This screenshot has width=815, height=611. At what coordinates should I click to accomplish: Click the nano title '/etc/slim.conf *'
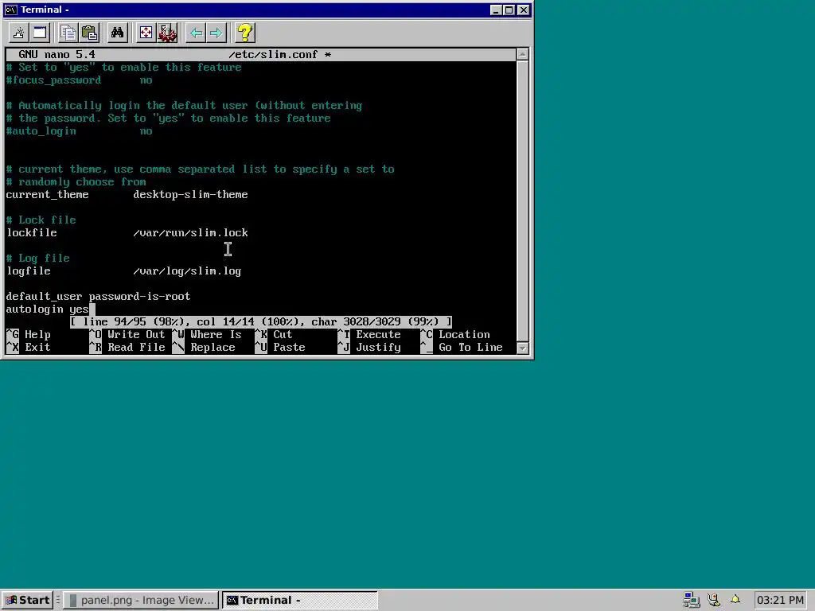pos(279,55)
